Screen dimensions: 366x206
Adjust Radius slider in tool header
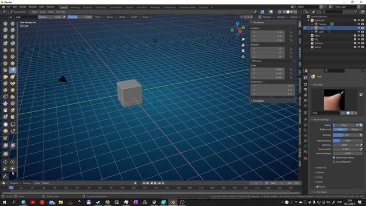[x=50, y=17]
